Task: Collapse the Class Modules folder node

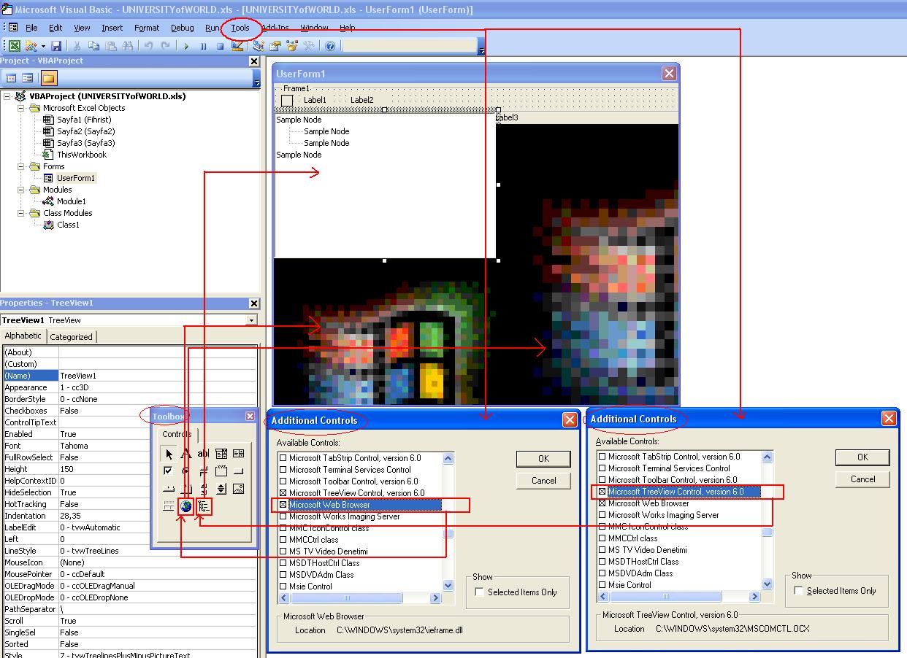Action: [x=21, y=213]
